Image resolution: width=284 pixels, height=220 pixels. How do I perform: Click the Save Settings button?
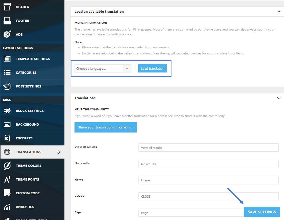tap(262, 212)
